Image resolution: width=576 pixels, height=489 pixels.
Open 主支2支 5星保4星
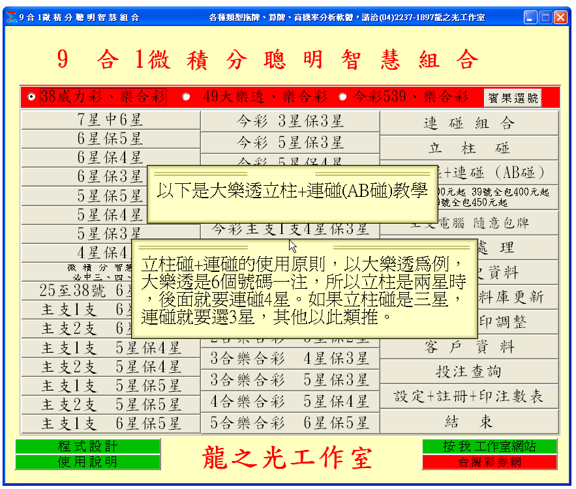pos(110,367)
